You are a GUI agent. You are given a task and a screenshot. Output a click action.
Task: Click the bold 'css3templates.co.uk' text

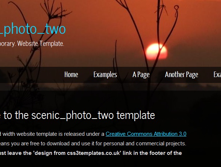click(x=94, y=153)
